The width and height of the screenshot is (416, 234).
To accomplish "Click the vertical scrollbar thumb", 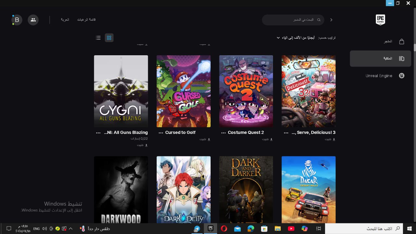I will (415, 47).
